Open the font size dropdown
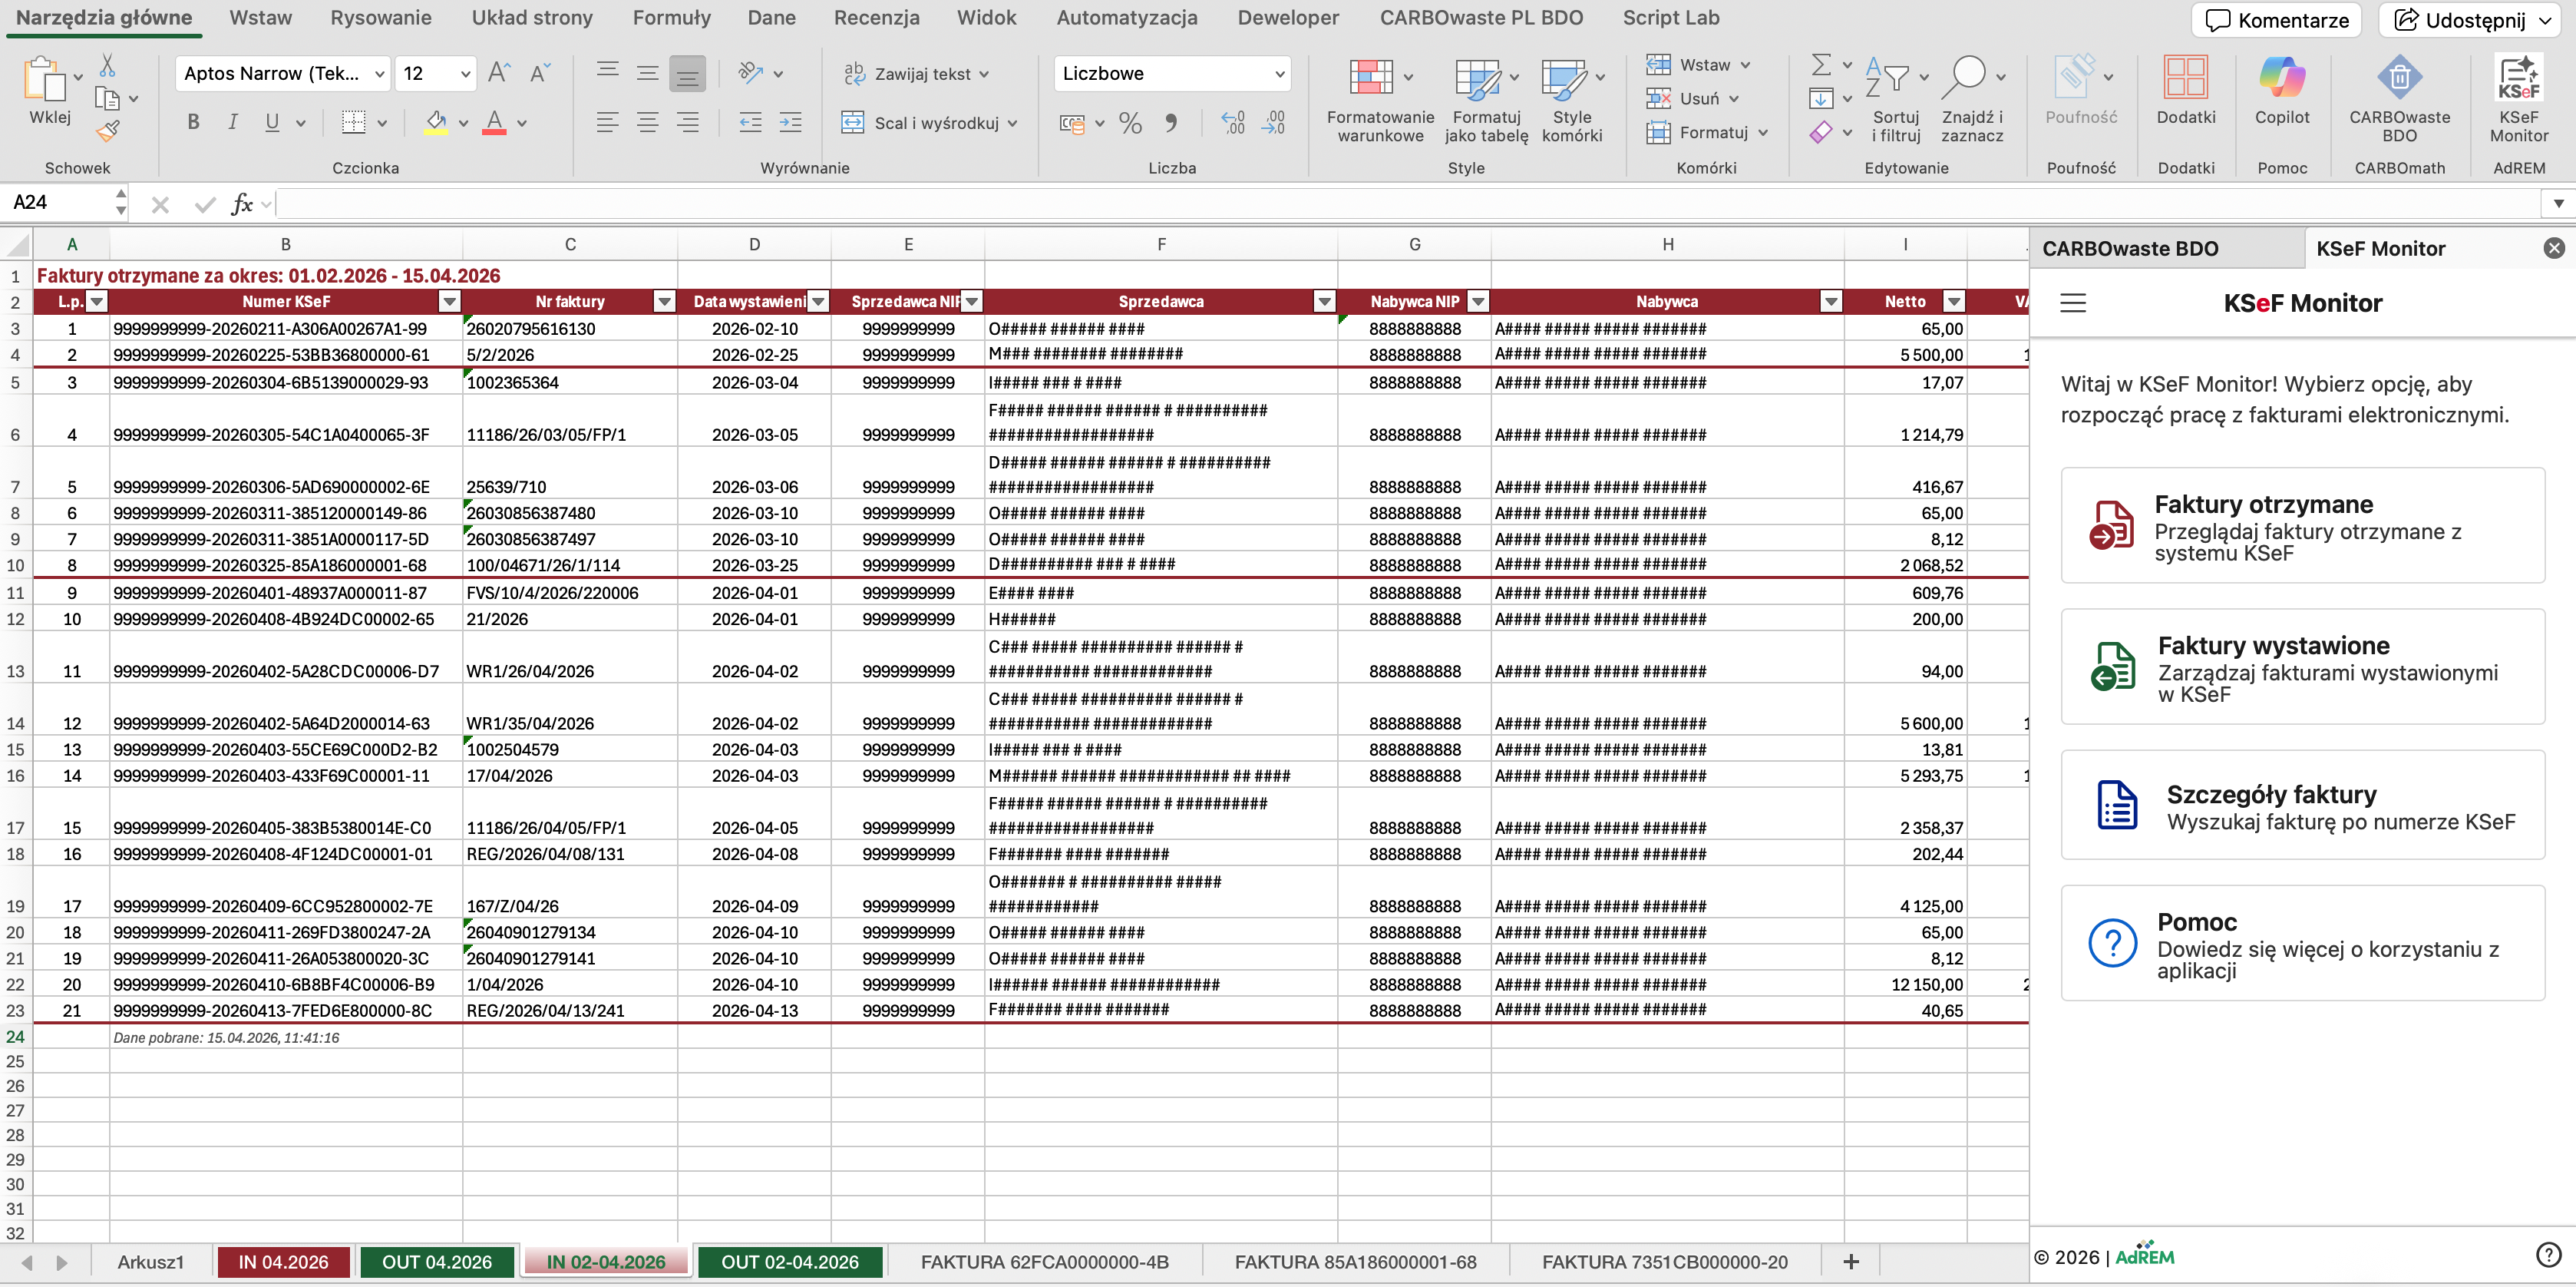The height and width of the screenshot is (1287, 2576). 465,74
